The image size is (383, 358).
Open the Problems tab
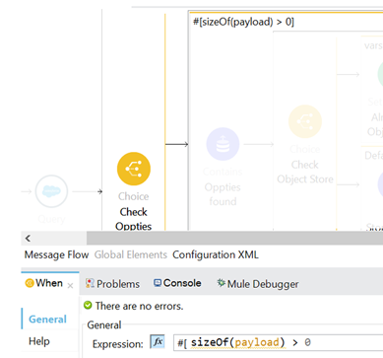[x=112, y=284]
